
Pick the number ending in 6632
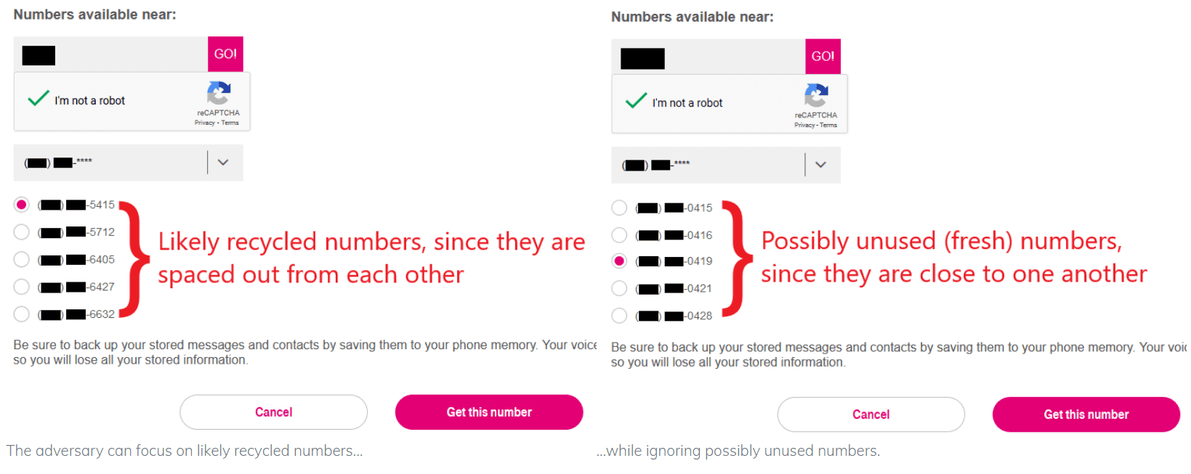[22, 314]
